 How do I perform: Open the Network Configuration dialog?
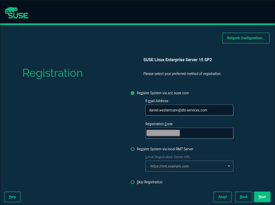246,38
